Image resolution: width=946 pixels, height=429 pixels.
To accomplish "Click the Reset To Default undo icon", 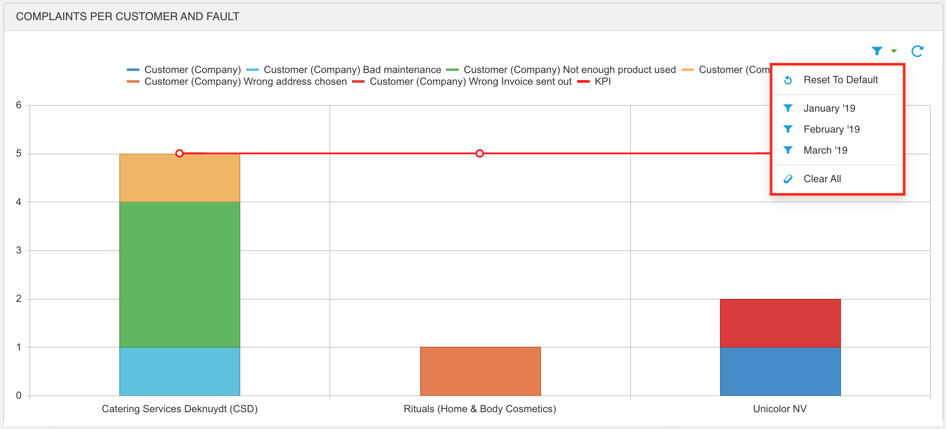I will pos(788,80).
